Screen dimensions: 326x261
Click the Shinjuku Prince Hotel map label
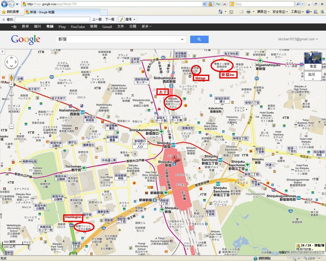coord(173,103)
